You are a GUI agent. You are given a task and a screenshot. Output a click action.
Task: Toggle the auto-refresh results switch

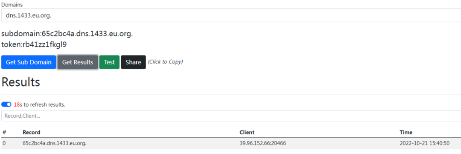tap(6, 105)
